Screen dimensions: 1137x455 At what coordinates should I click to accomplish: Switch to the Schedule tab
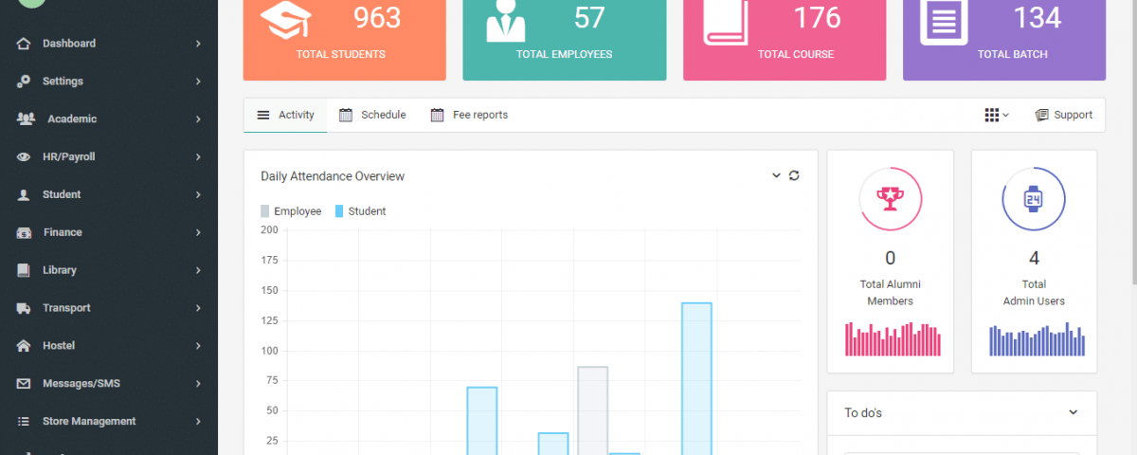(x=372, y=115)
